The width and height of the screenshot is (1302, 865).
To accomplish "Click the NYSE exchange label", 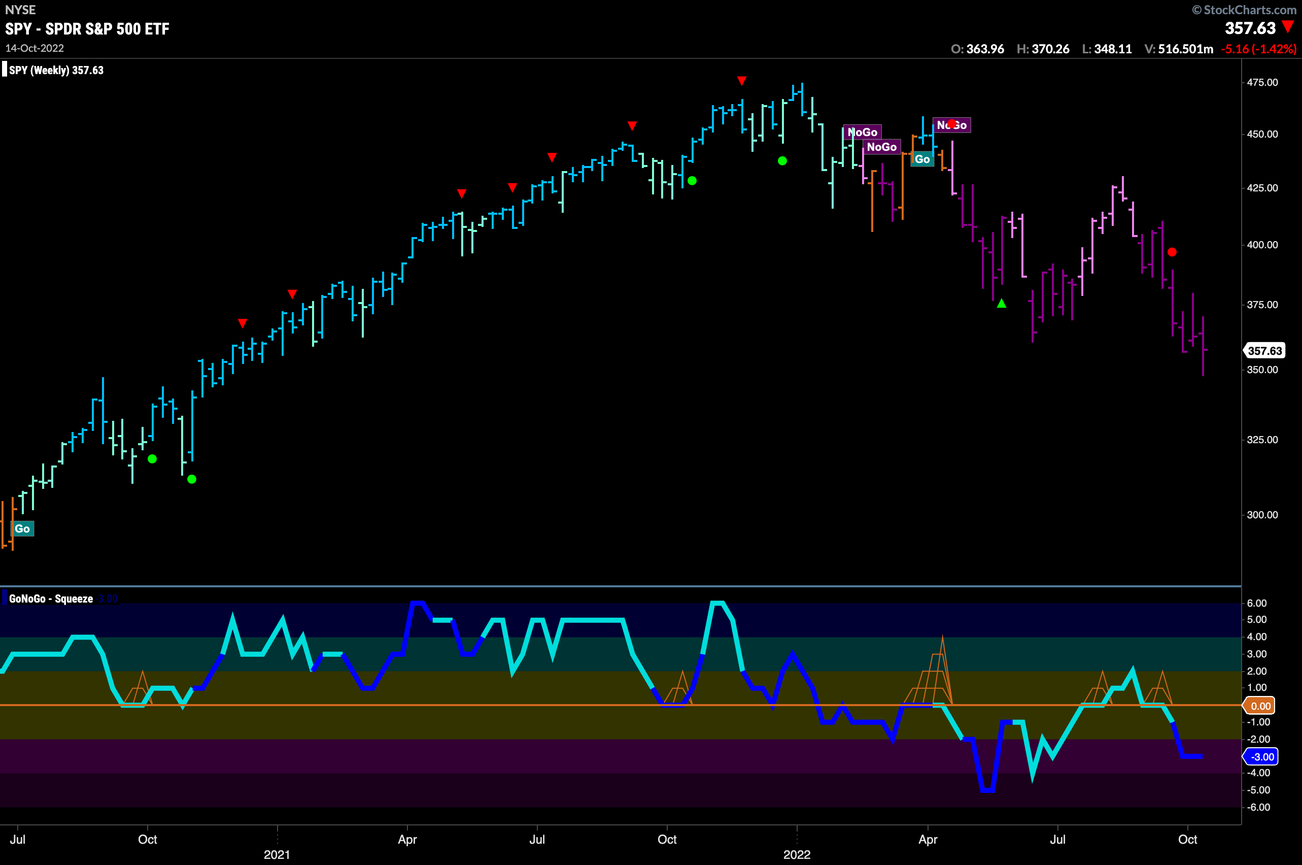I will 20,10.
